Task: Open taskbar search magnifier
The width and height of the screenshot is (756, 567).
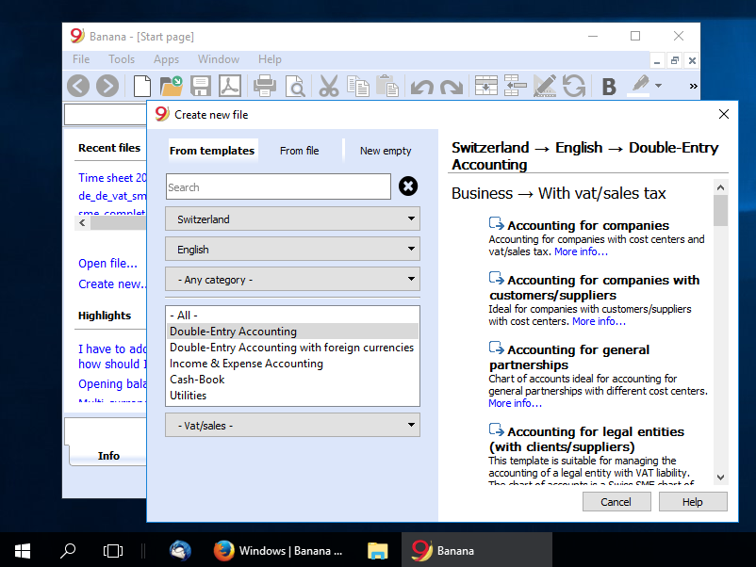Action: click(68, 551)
